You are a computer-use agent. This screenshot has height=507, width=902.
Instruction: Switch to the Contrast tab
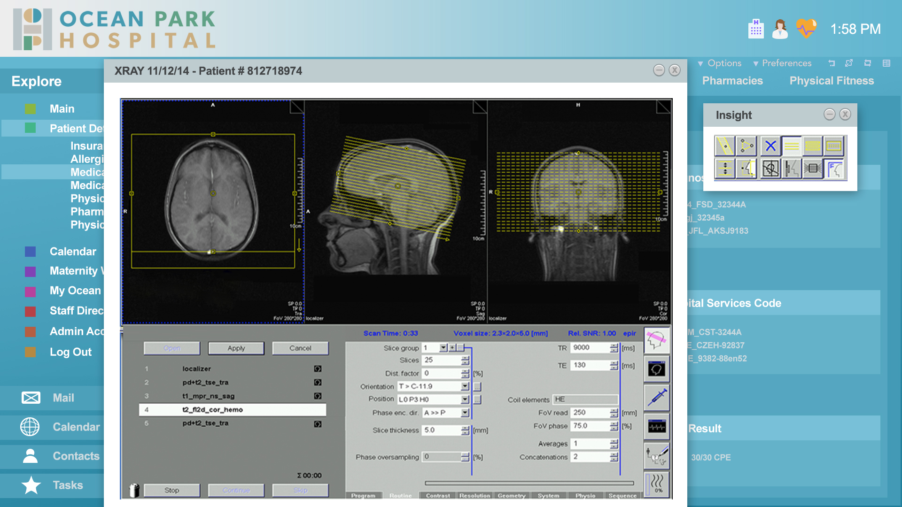tap(438, 496)
